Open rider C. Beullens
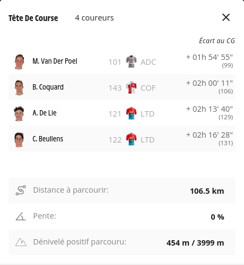This screenshot has width=244, height=265. (x=48, y=139)
